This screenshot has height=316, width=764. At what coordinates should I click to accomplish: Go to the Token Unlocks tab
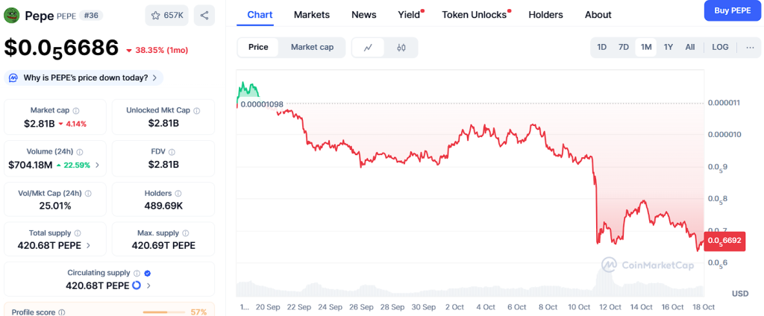tap(474, 15)
